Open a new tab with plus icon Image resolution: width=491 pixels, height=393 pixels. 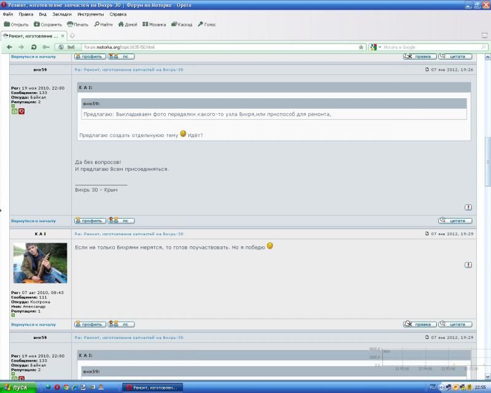click(x=72, y=36)
